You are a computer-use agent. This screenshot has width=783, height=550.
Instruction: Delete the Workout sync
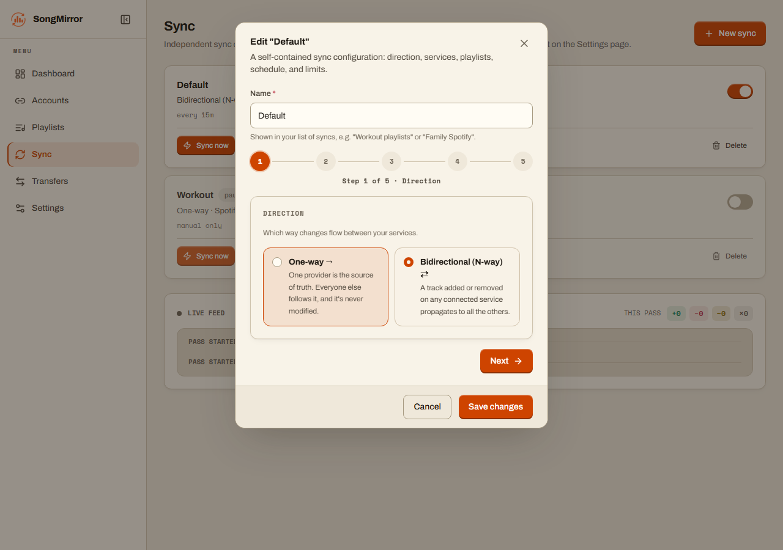[730, 256]
